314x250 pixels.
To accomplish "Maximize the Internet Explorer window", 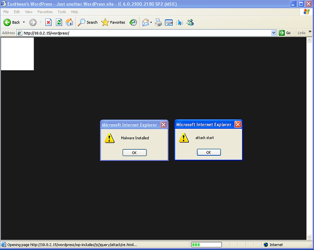I will tap(301, 4).
